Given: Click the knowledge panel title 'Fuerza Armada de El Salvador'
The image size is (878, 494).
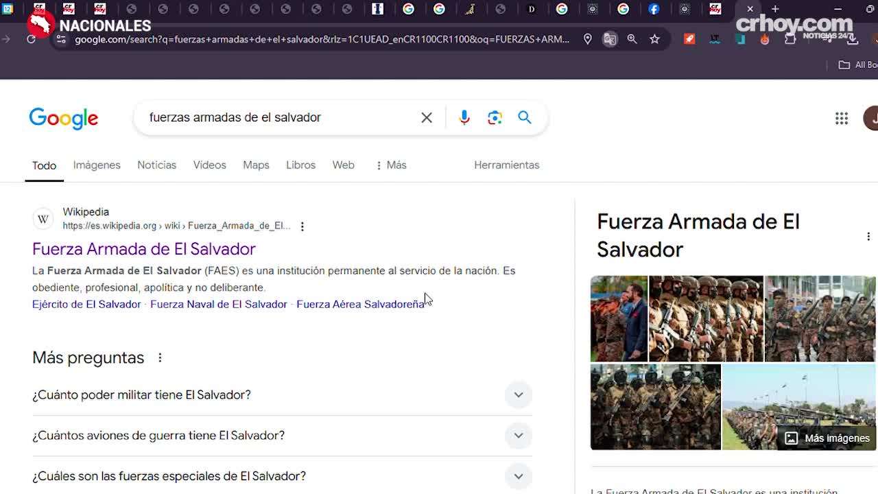Looking at the screenshot, I should point(698,235).
